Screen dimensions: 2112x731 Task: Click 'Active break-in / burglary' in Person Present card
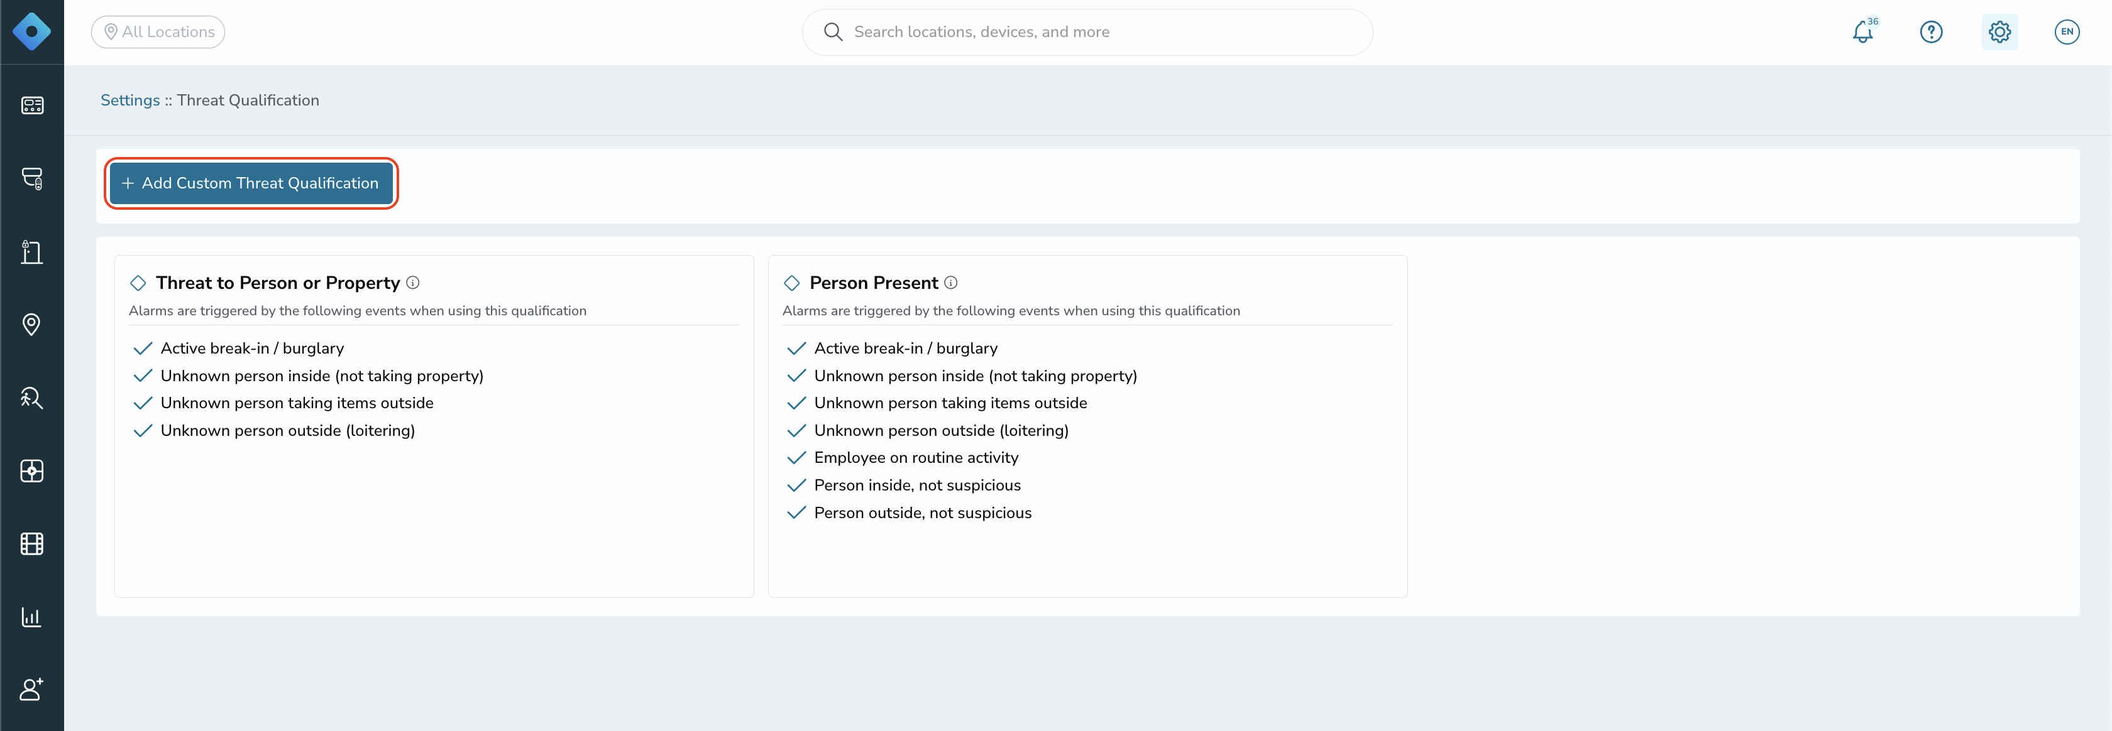click(906, 349)
